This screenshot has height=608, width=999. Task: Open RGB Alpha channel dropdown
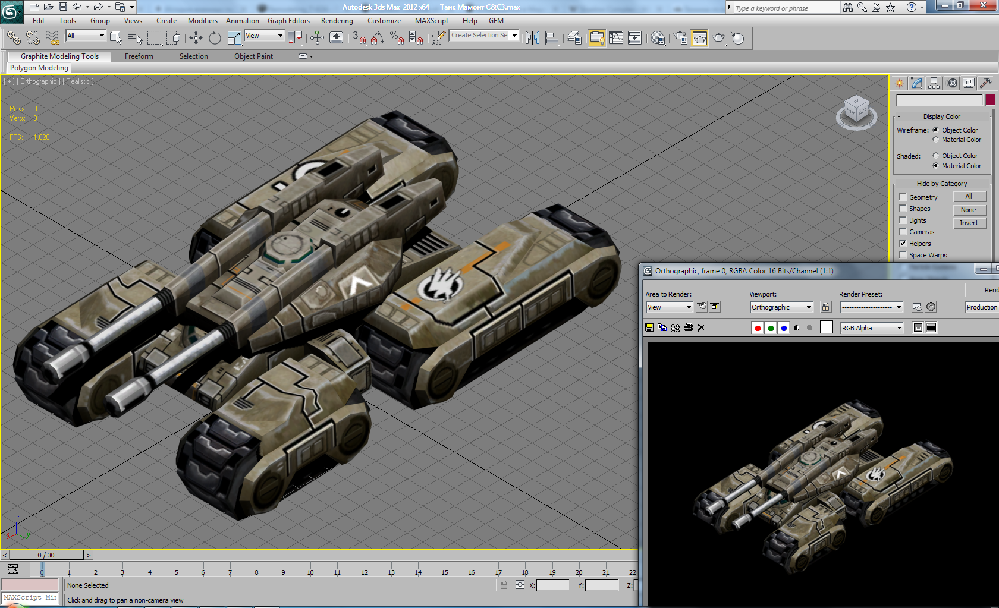point(872,328)
